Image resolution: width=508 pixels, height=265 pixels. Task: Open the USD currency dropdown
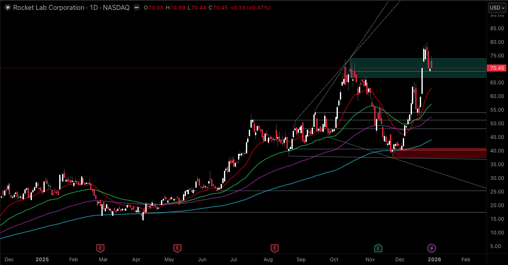click(x=497, y=7)
